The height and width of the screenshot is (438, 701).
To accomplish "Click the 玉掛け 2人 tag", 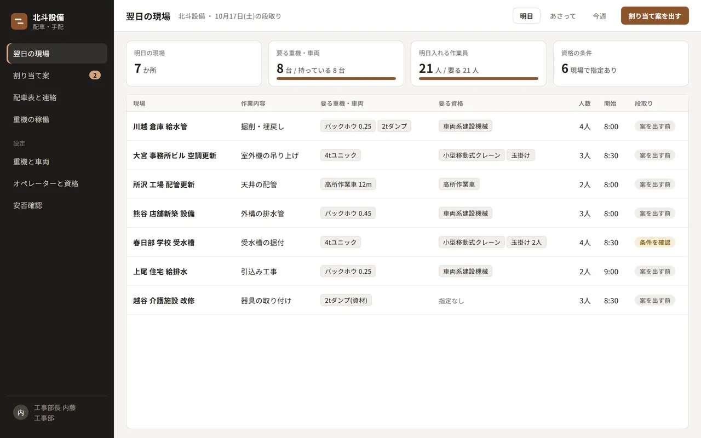I will (x=526, y=242).
